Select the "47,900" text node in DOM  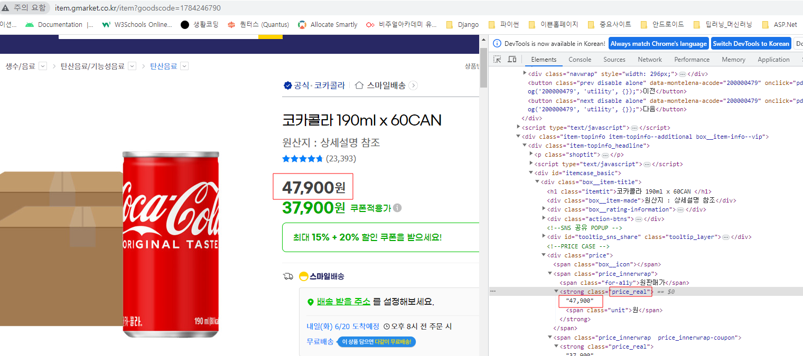(580, 301)
